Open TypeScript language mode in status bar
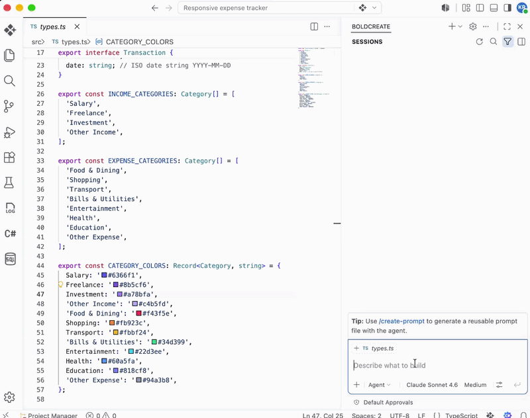Viewport: 530px width, 418px height. [x=461, y=415]
